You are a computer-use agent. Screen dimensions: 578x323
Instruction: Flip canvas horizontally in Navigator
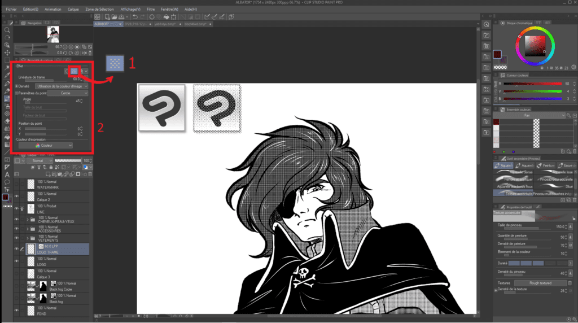coord(84,53)
